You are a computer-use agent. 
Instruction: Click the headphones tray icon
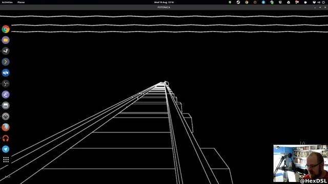click(x=255, y=2)
